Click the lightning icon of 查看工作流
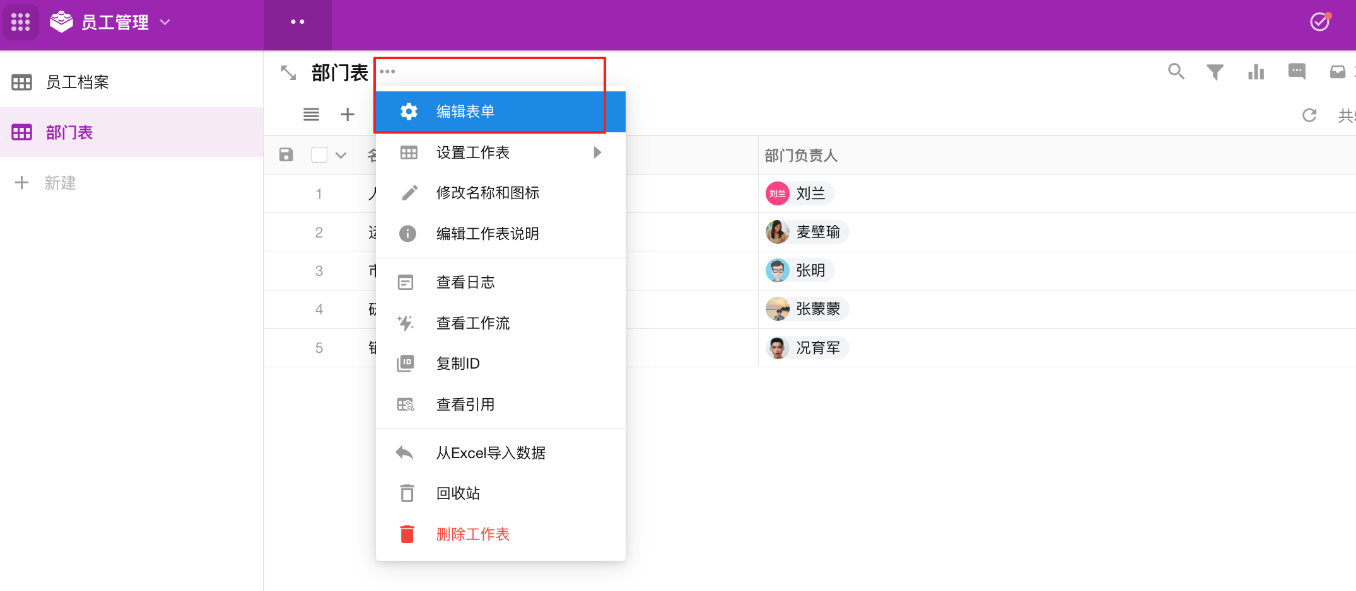This screenshot has width=1356, height=591. (406, 323)
